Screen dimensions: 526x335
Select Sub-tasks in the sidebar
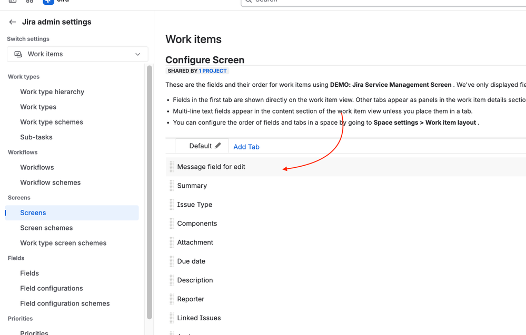(x=36, y=137)
